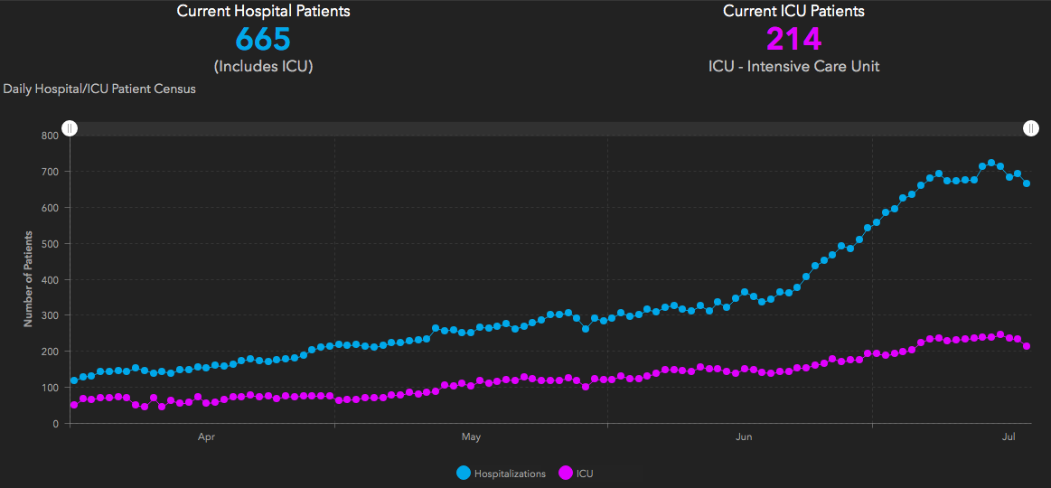This screenshot has height=488, width=1051.
Task: Select the last magenta ICU data point
Action: tap(1027, 346)
